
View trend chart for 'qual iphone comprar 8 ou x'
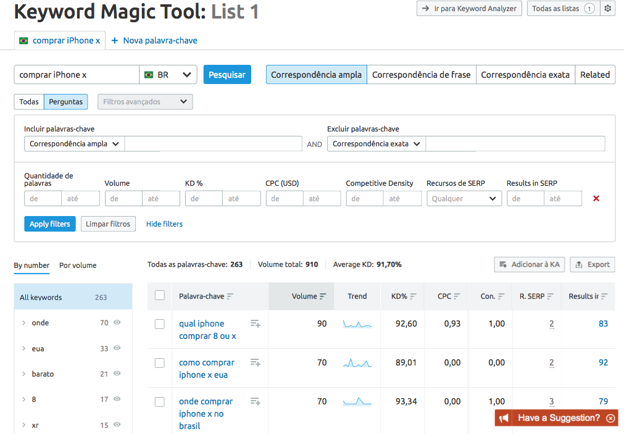click(357, 324)
